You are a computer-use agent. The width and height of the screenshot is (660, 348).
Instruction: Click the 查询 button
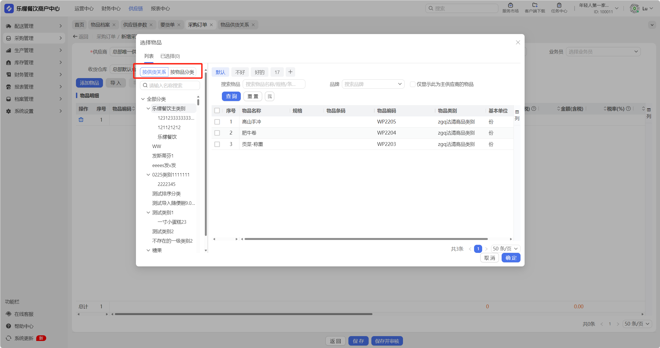point(231,96)
